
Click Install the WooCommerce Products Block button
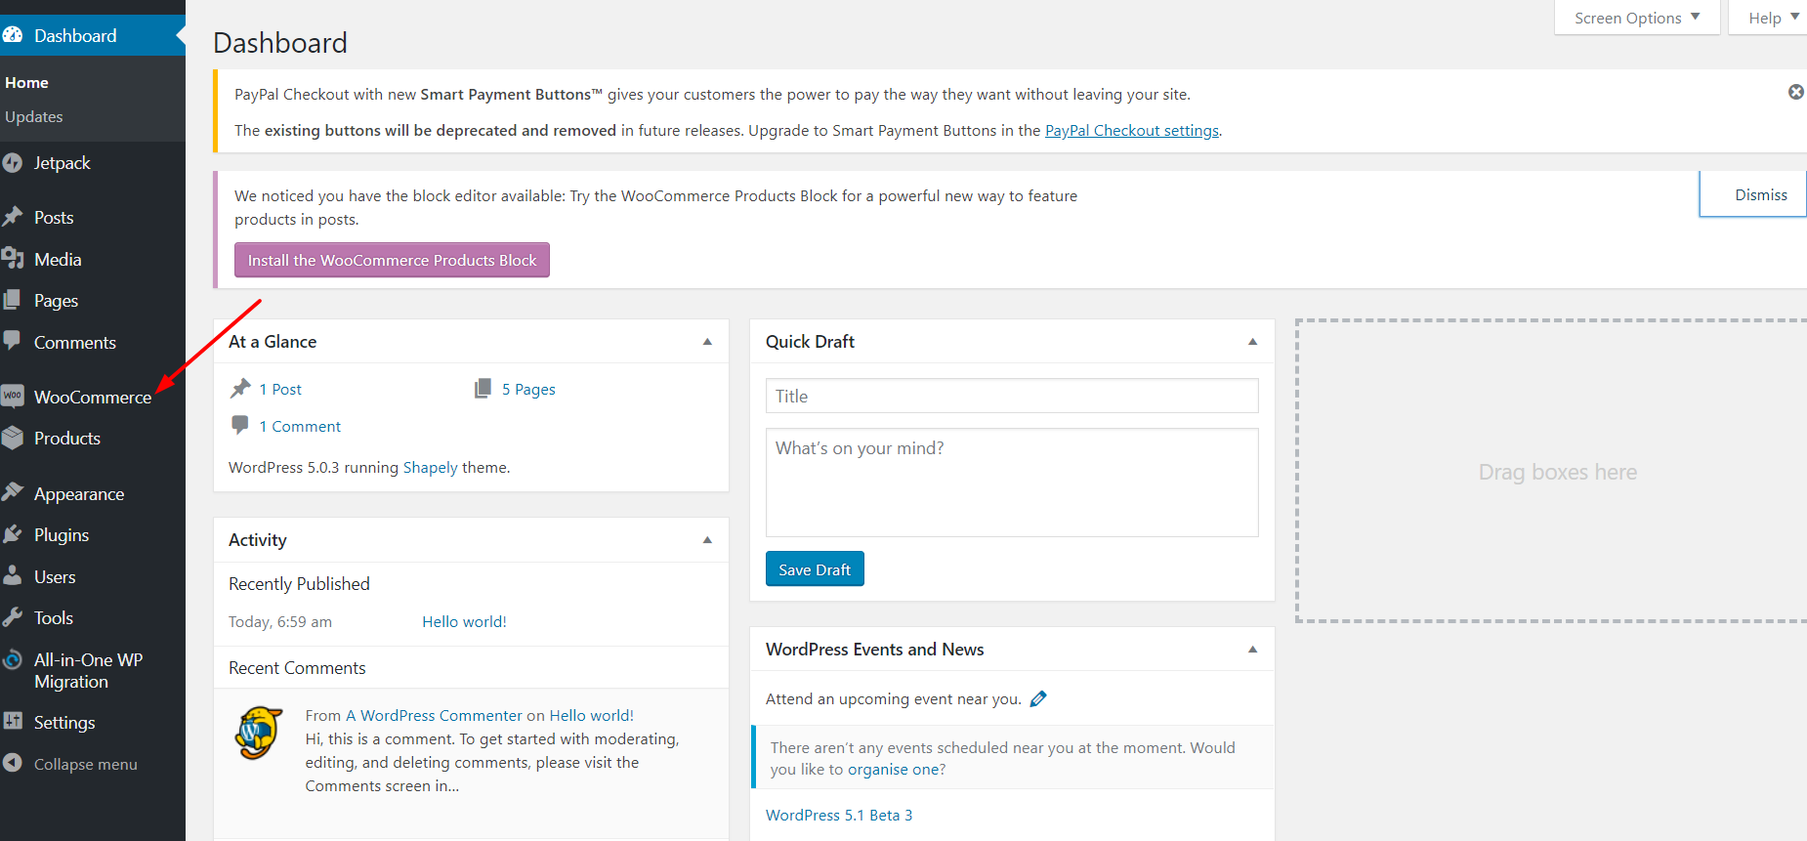392,260
